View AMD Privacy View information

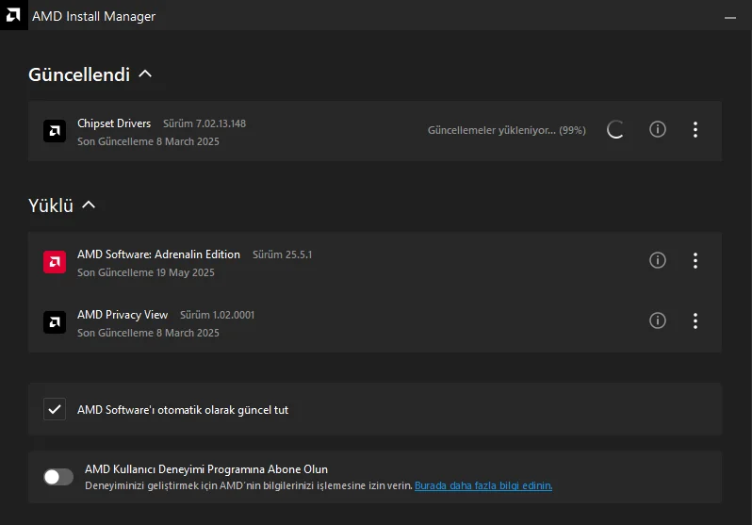[x=658, y=320]
